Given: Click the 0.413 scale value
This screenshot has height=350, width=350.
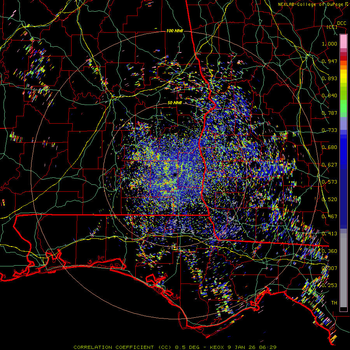Looking at the screenshot, I should point(329,234).
